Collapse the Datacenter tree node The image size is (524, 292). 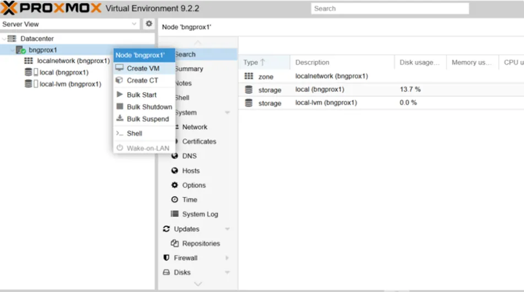point(4,39)
